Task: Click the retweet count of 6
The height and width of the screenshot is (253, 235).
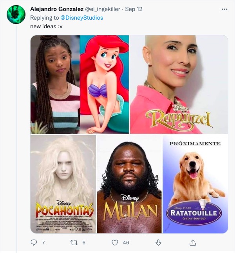Action: (84, 243)
